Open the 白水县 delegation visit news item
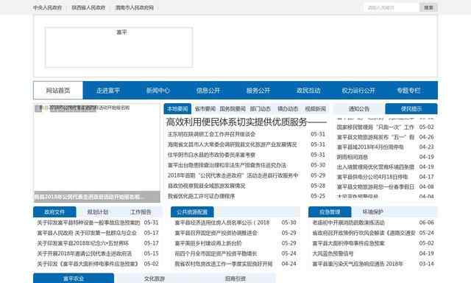Viewport: 471px width, 283px height. click(x=211, y=155)
